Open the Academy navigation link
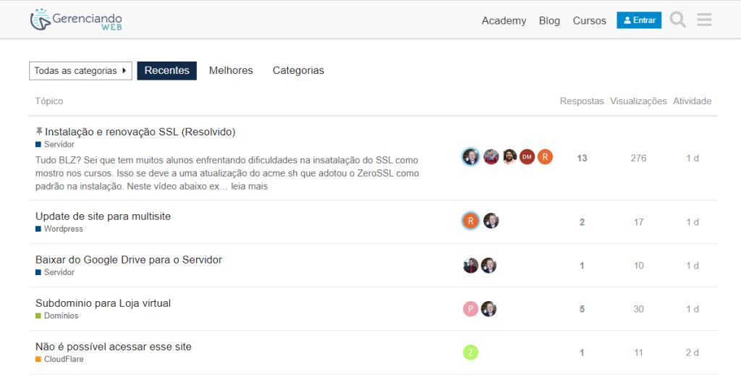 click(504, 21)
